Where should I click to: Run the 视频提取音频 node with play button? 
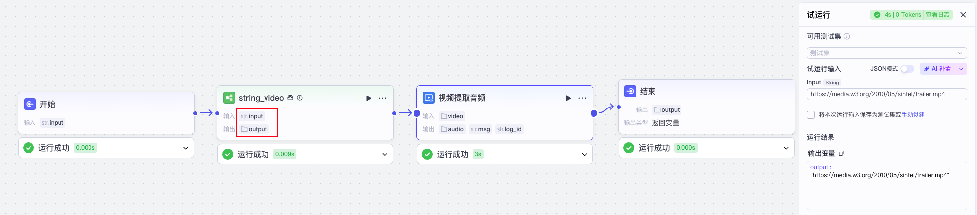[568, 98]
